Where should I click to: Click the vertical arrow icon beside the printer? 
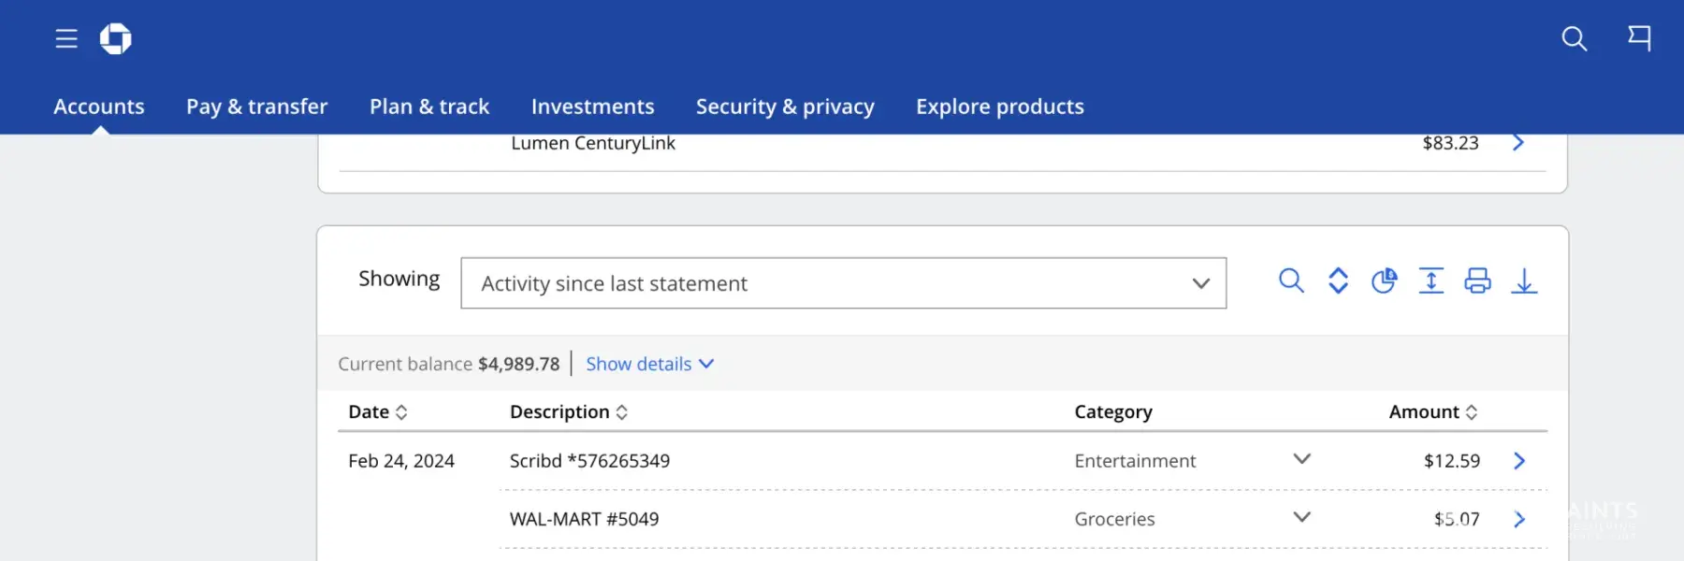pyautogui.click(x=1430, y=280)
